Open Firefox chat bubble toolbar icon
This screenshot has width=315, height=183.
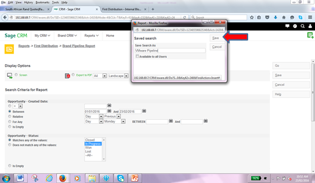(292, 17)
